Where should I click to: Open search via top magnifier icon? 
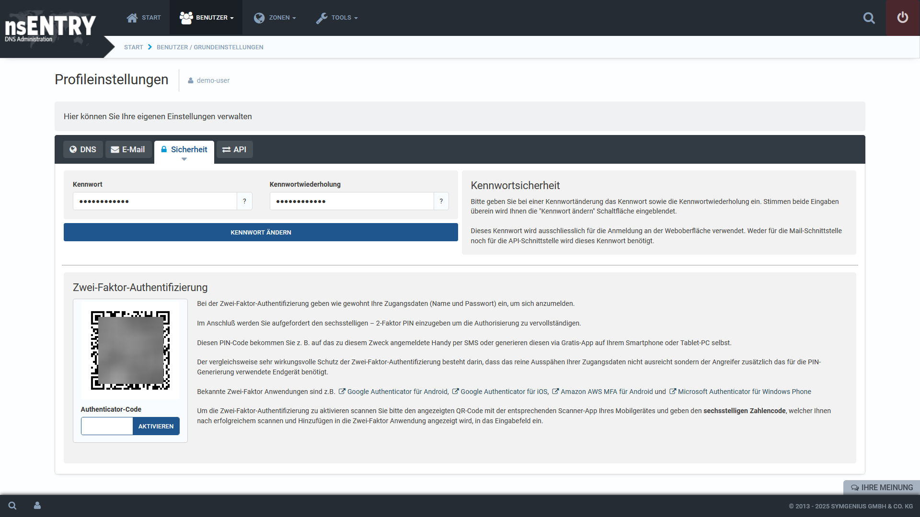click(869, 18)
